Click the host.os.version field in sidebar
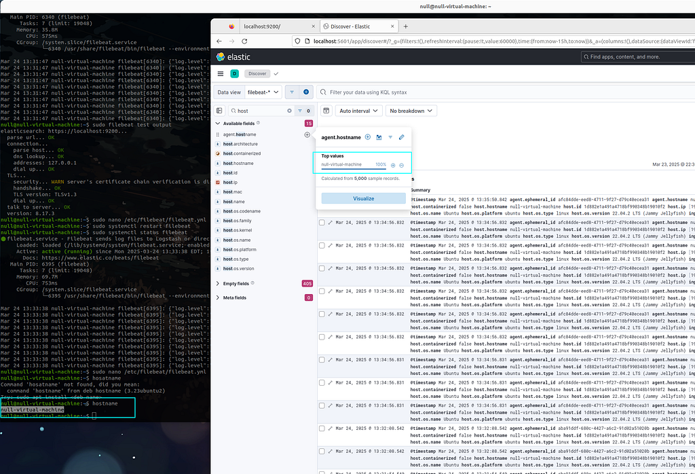Image resolution: width=695 pixels, height=474 pixels. (238, 269)
